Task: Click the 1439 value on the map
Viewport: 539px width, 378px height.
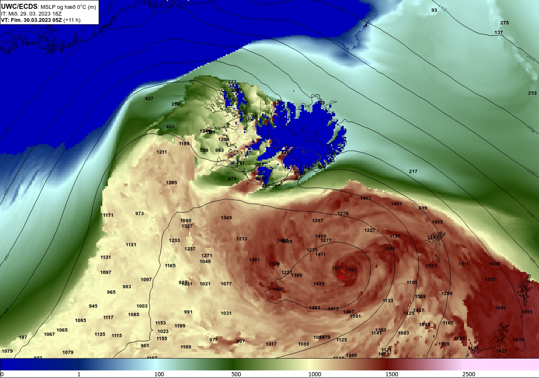Action: pyautogui.click(x=319, y=284)
